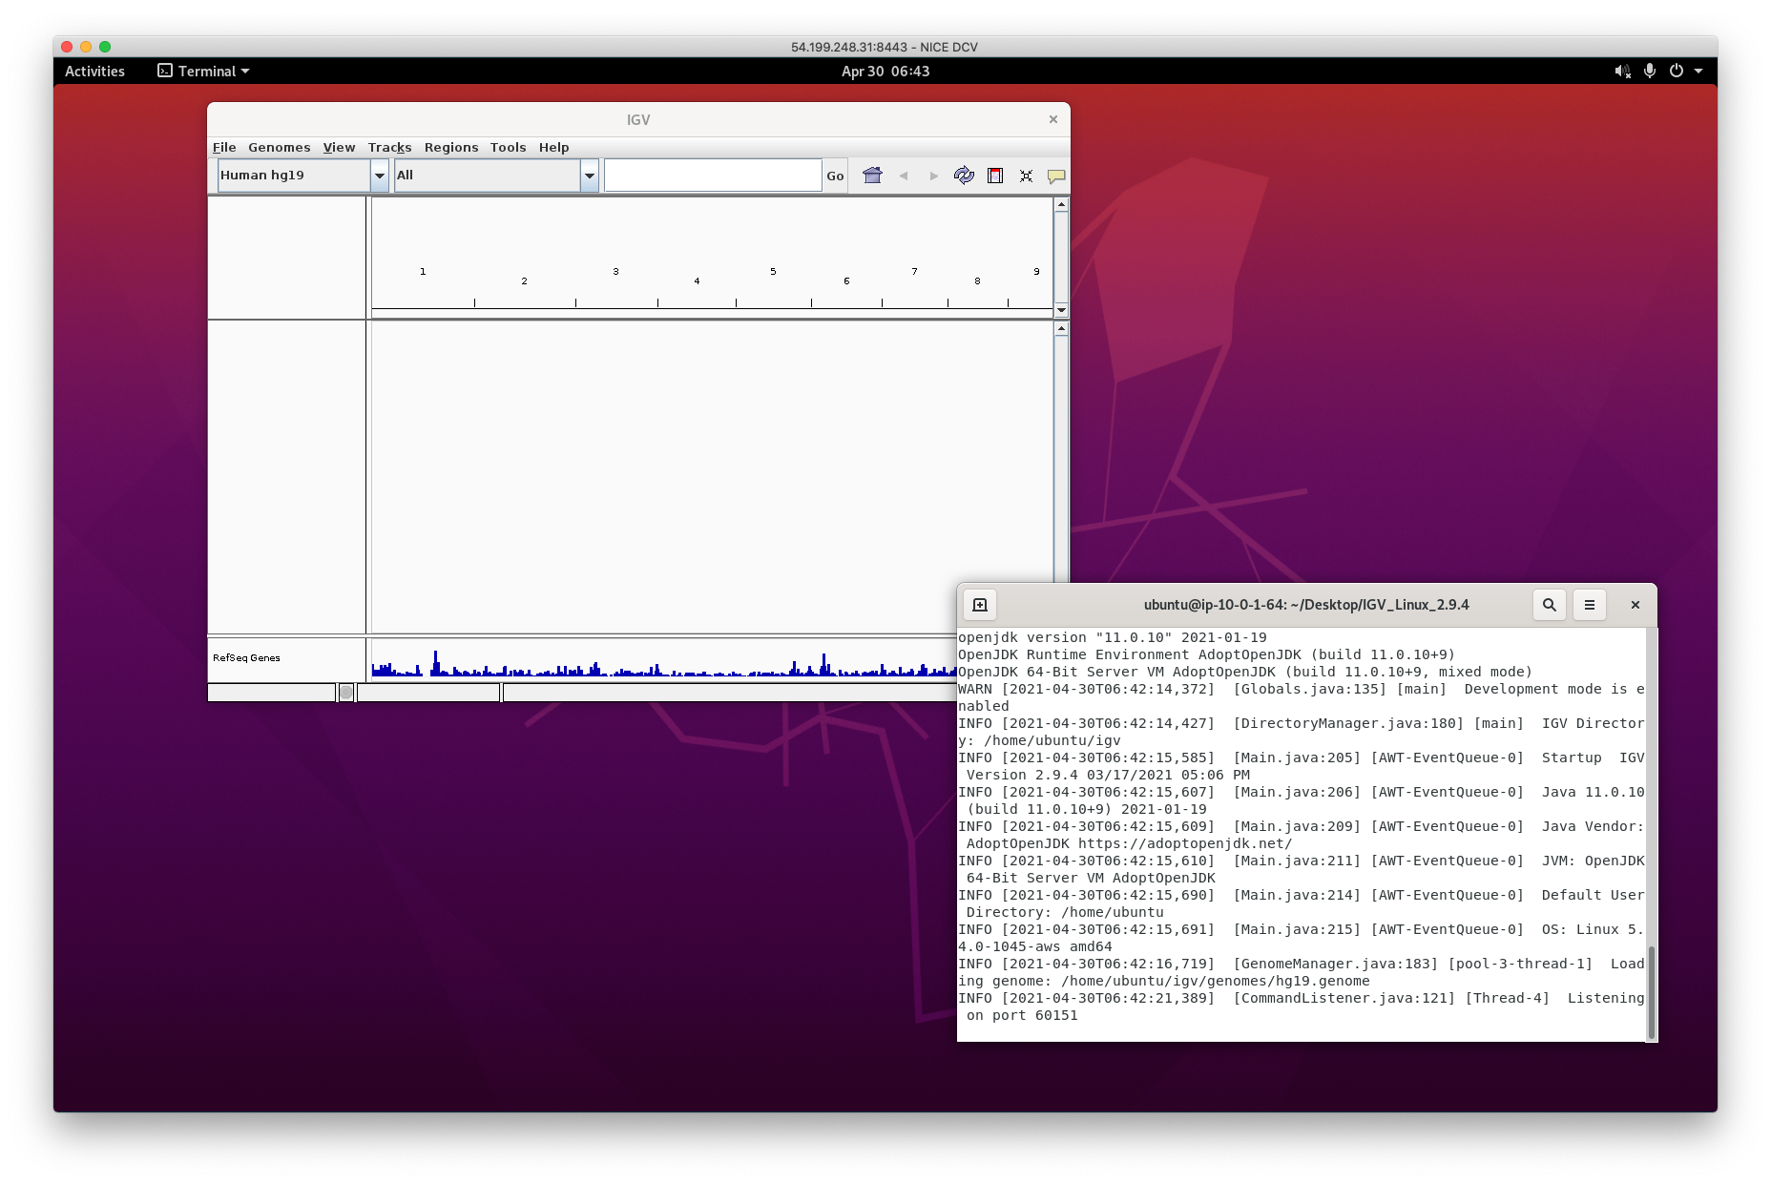The width and height of the screenshot is (1771, 1183).
Task: Open the Terminal dropdown in top bar
Action: [x=202, y=71]
